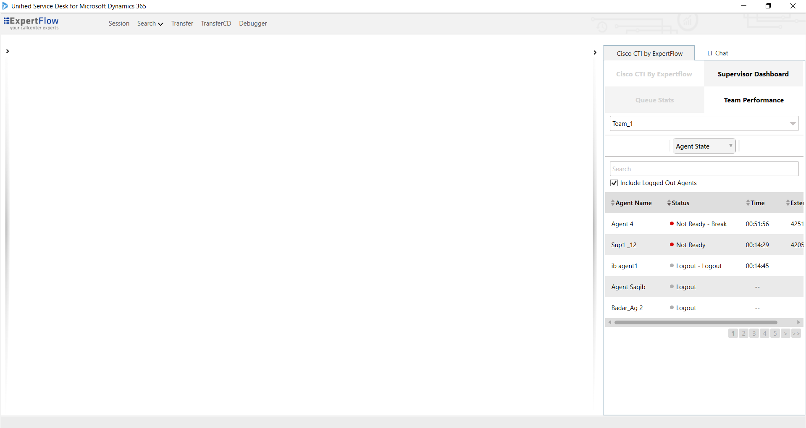Image resolution: width=806 pixels, height=428 pixels.
Task: Sort agents using the Agent Name sort icon
Action: 612,203
